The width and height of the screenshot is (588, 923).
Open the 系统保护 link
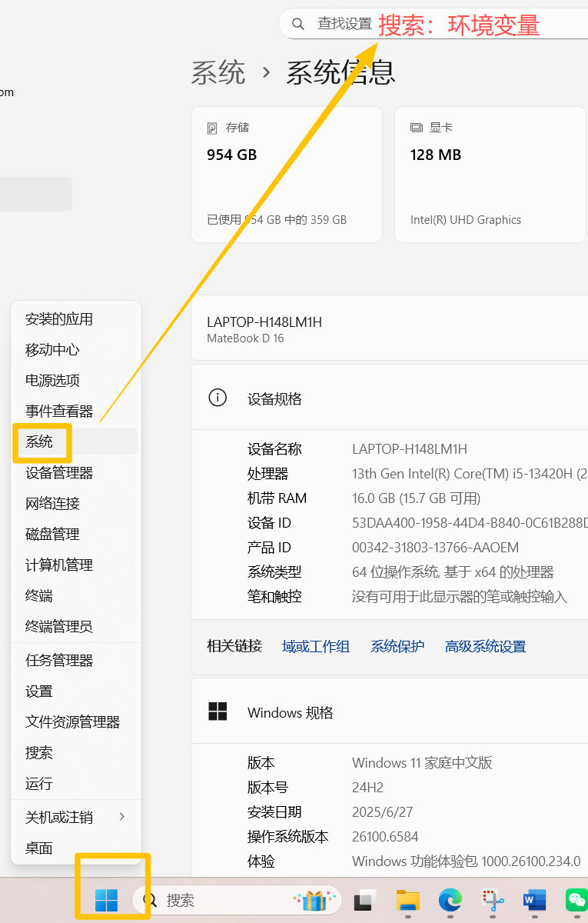pyautogui.click(x=397, y=646)
